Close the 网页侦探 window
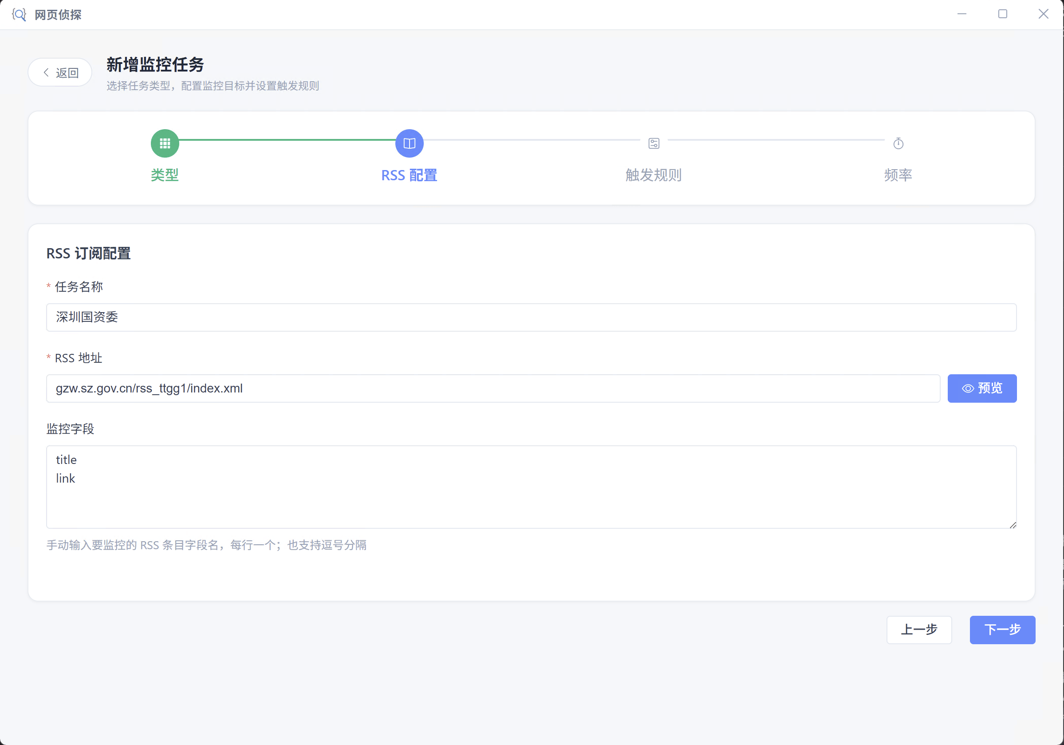The width and height of the screenshot is (1064, 745). (x=1043, y=14)
